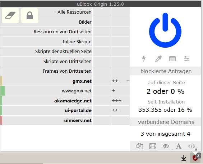Open the eyedropper element picker
Viewport: 203px width, 164px height.
click(158, 59)
